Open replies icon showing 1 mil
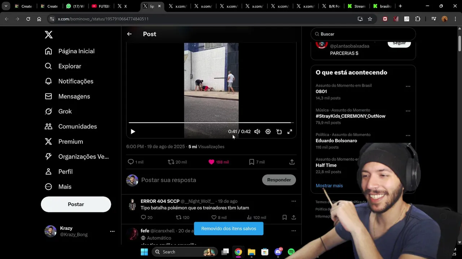The height and width of the screenshot is (259, 462). coord(136,162)
